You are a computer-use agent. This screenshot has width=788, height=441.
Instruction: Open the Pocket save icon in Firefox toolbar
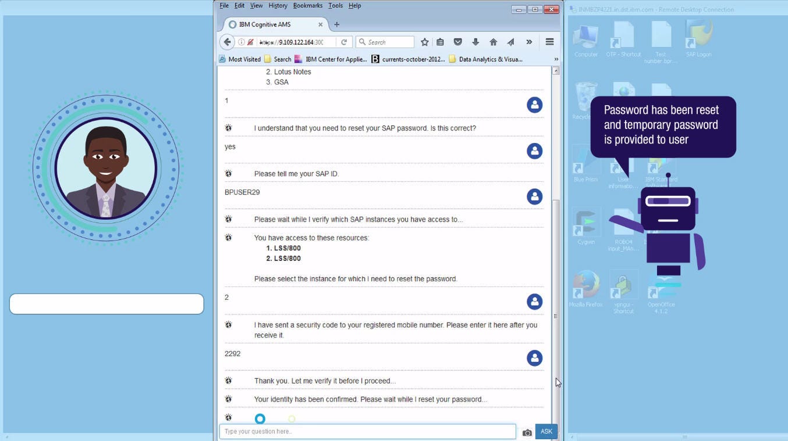click(457, 41)
